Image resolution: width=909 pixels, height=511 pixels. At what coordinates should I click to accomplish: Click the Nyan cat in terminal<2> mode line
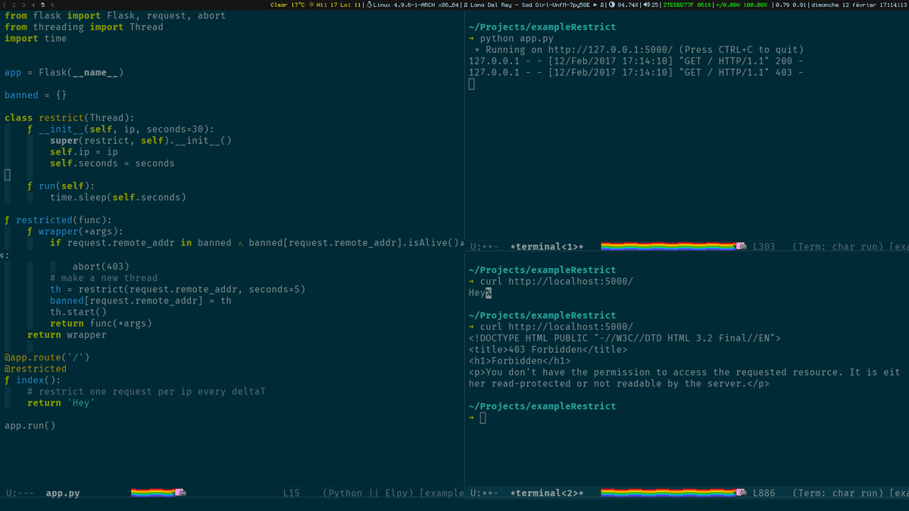741,493
